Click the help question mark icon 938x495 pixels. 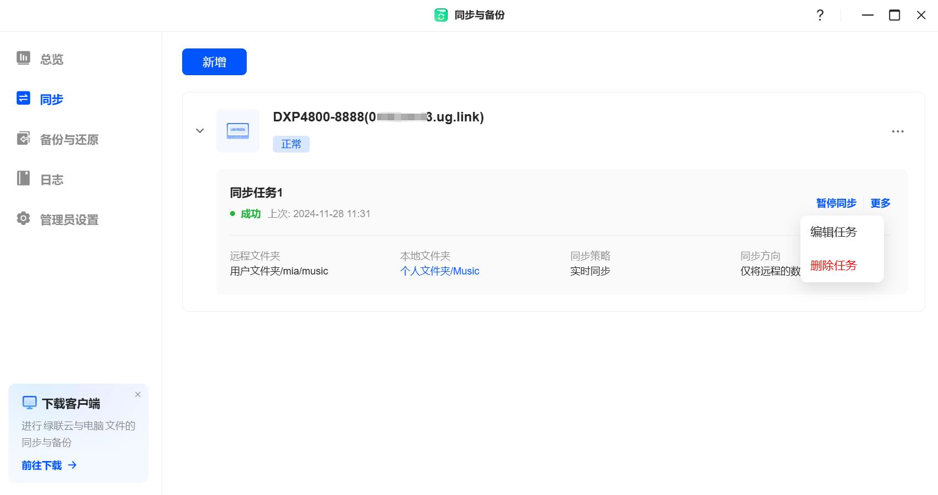point(820,15)
